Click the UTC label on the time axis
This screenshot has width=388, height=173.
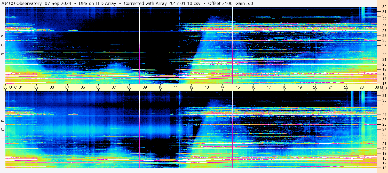click(13, 87)
